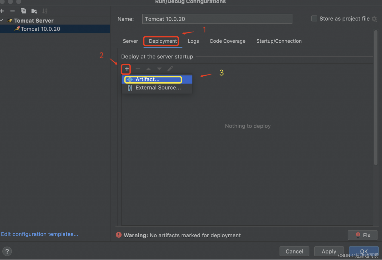Save configuration to folder icon
Screen dimensions: 382x260
(34, 11)
